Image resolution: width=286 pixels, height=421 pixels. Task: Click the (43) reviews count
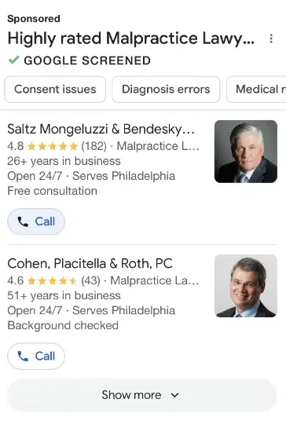pos(91,281)
